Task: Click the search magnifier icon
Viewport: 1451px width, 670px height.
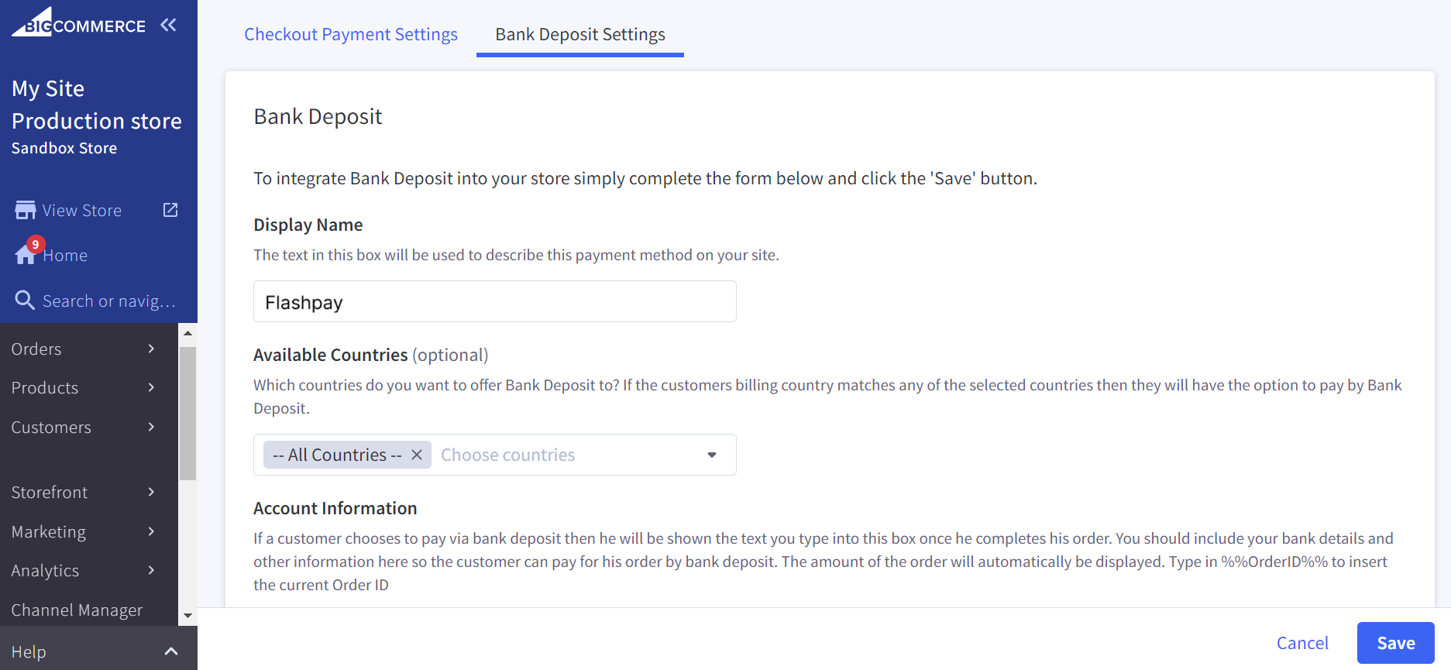Action: pos(25,301)
